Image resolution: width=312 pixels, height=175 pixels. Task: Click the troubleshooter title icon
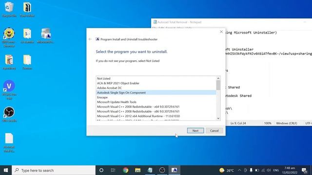97,39
